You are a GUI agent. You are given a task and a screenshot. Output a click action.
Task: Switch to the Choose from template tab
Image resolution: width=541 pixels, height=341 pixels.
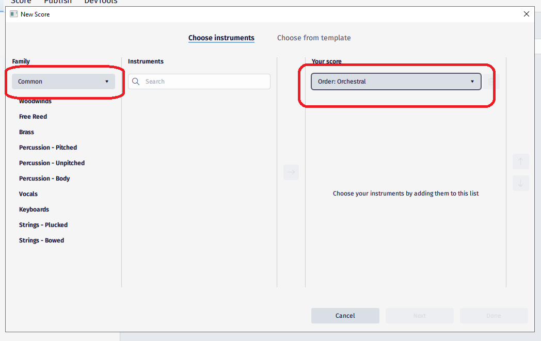coord(313,38)
